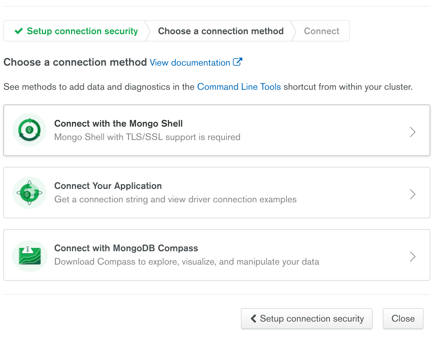Open the Connect Your Application chevron
This screenshot has width=441, height=343.
click(413, 194)
